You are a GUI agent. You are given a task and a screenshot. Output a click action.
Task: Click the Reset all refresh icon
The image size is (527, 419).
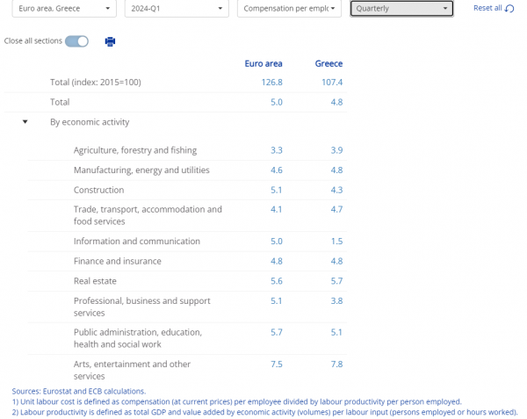(510, 9)
